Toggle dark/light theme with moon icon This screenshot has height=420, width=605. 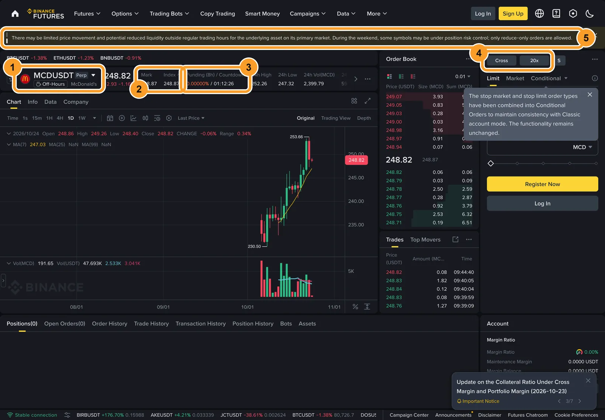coord(589,14)
